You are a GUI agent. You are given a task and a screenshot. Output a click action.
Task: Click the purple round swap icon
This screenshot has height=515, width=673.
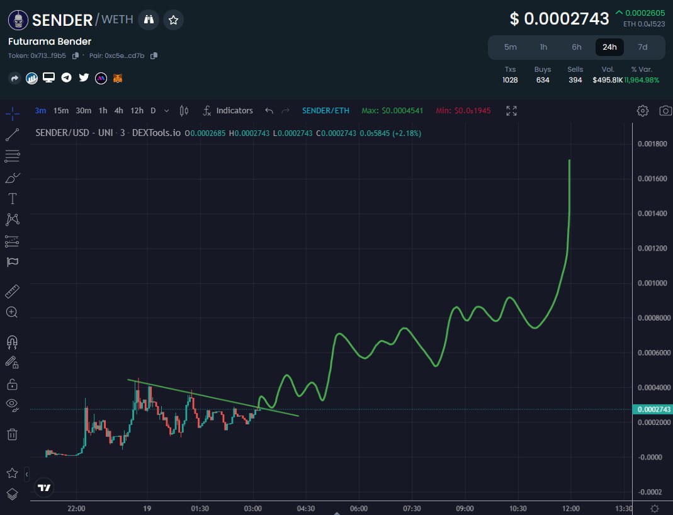pos(101,78)
